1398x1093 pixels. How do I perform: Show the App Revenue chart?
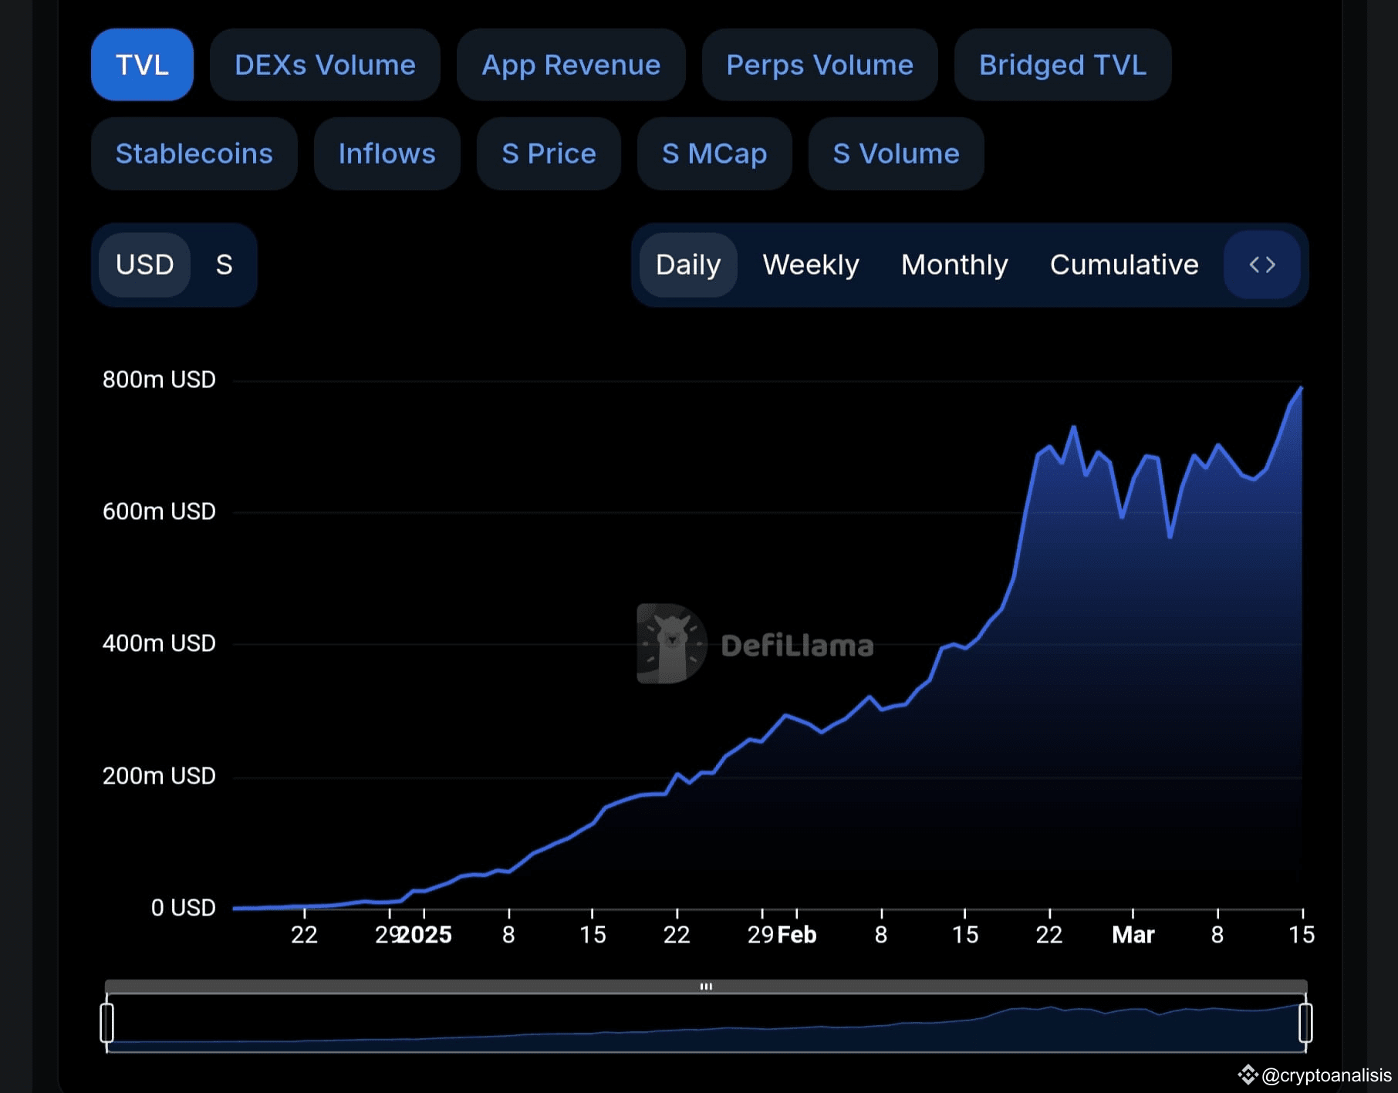click(x=571, y=65)
